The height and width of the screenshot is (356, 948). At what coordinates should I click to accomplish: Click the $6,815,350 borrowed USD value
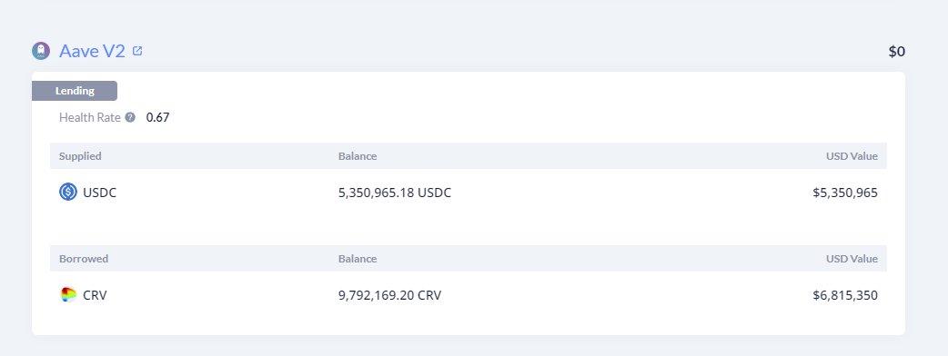click(x=845, y=296)
